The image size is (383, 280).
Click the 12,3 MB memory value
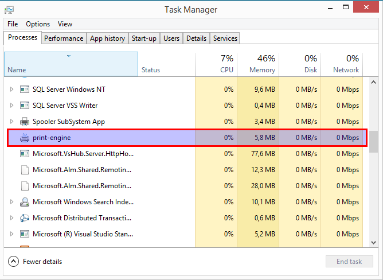(263, 170)
